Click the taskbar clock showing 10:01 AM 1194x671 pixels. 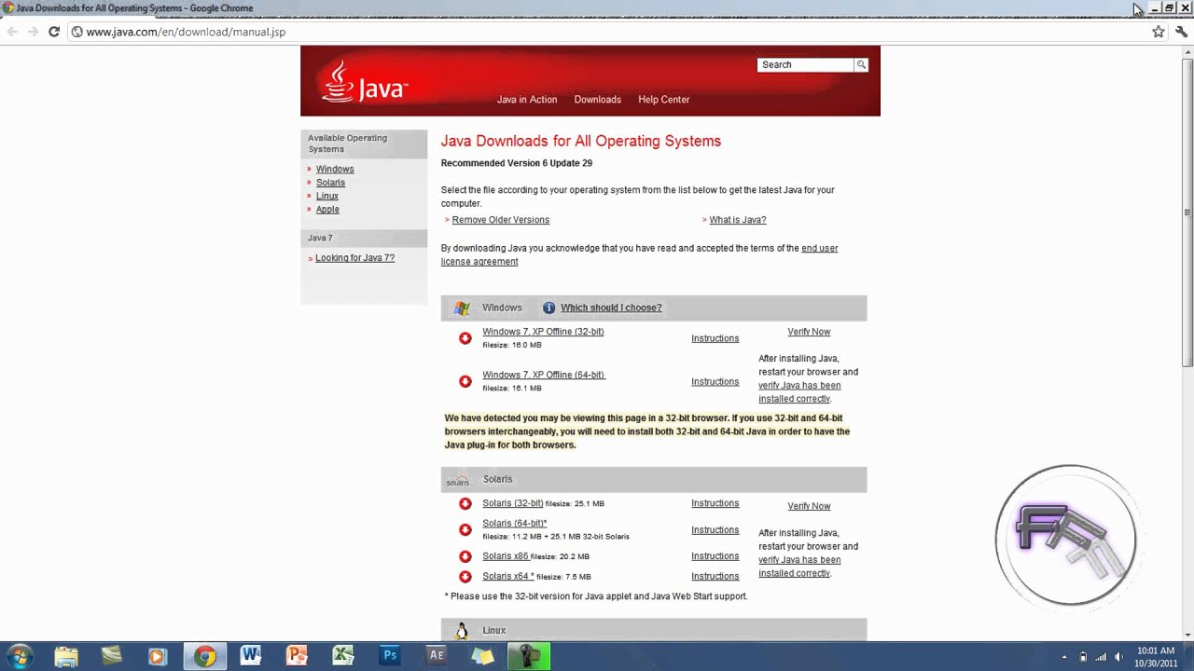[x=1156, y=656]
